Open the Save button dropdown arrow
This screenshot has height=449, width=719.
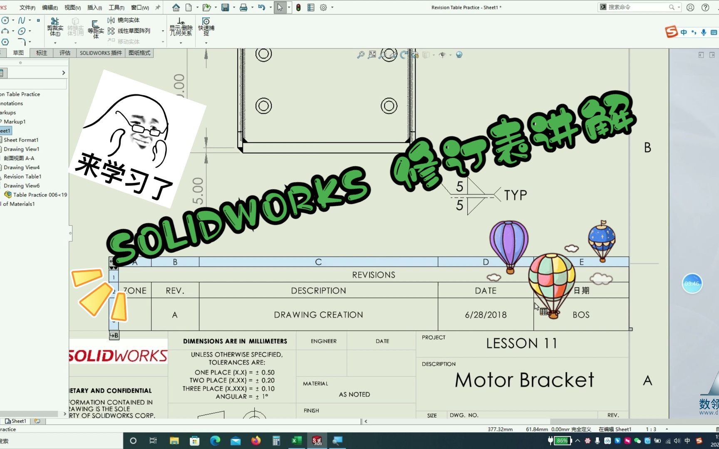234,7
